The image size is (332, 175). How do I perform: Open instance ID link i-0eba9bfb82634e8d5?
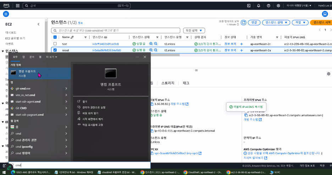[107, 50]
